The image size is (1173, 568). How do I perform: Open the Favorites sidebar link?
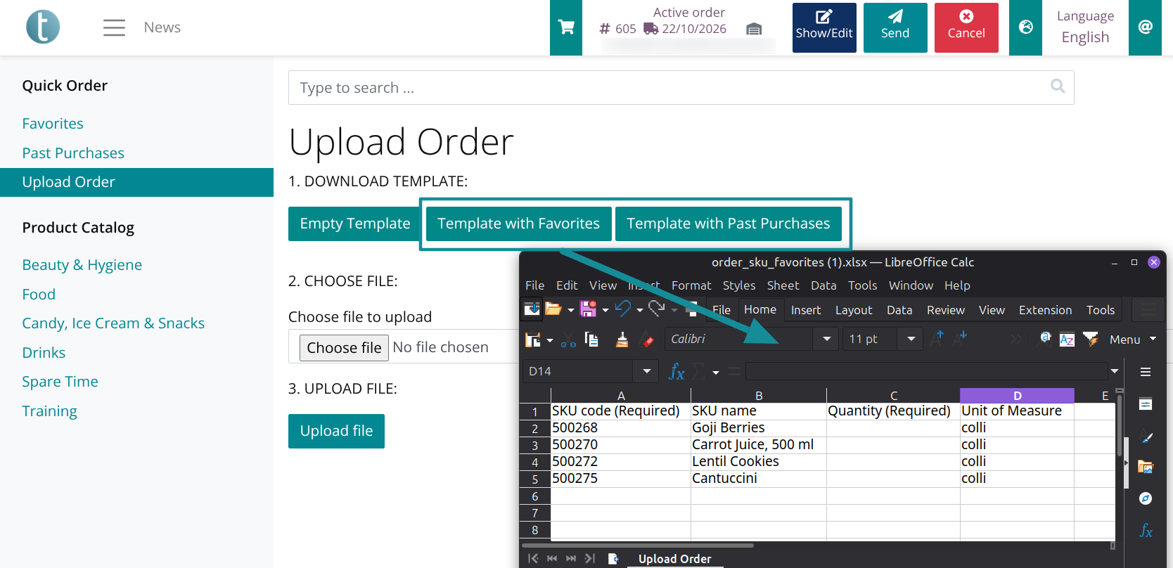tap(53, 124)
